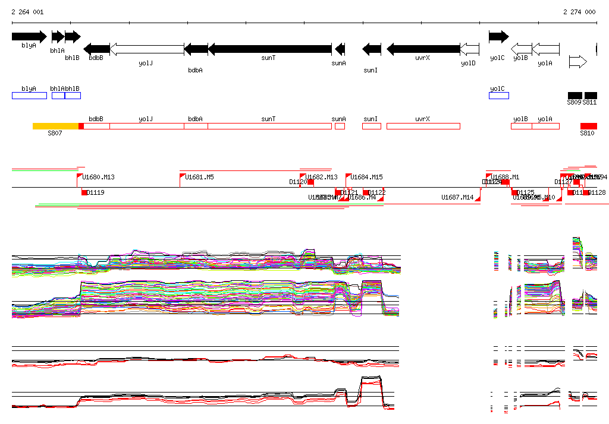The height and width of the screenshot is (424, 609).
Task: Click the red sunI outline box
Action: (372, 126)
